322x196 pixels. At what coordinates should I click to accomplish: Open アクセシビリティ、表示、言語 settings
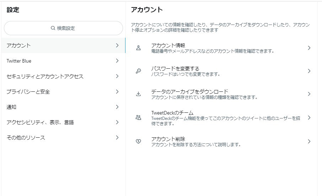click(63, 122)
